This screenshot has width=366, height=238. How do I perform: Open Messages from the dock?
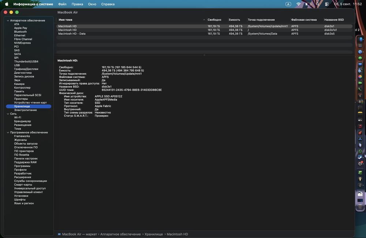tap(360, 58)
